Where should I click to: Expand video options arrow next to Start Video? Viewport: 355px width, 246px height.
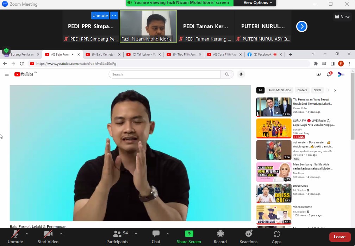61,234
